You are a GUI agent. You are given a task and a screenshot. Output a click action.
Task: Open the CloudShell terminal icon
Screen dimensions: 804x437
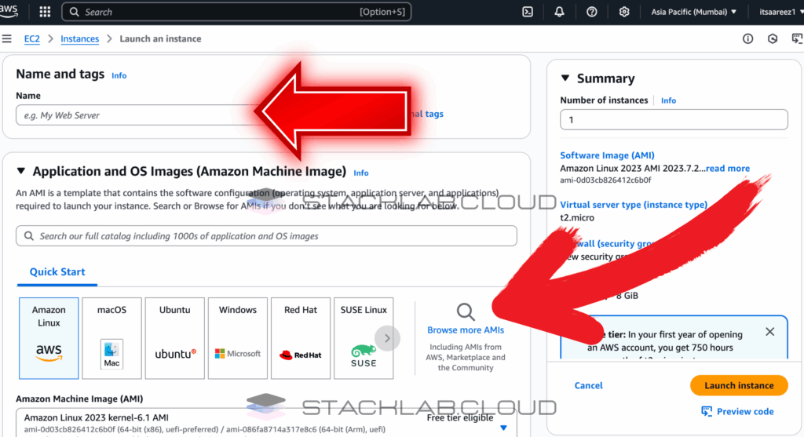pyautogui.click(x=528, y=12)
